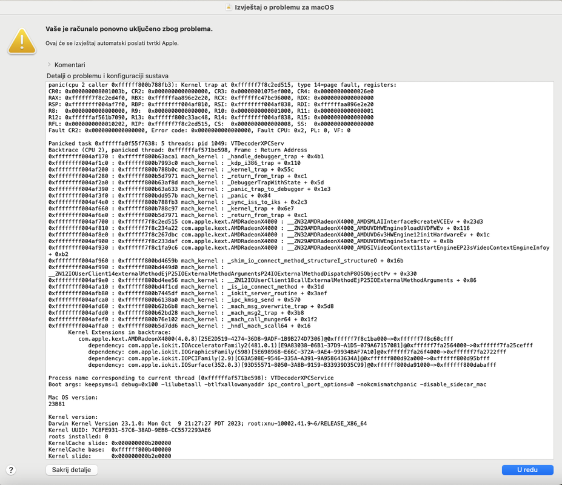Click 'Detalji o problemu i konfiguraciji sustava' label
This screenshot has height=485, width=562.
[107, 76]
